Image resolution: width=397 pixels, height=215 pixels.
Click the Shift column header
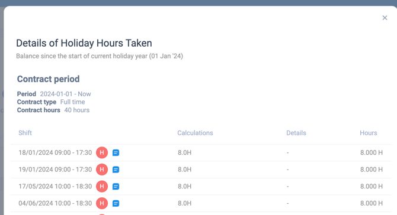(25, 133)
